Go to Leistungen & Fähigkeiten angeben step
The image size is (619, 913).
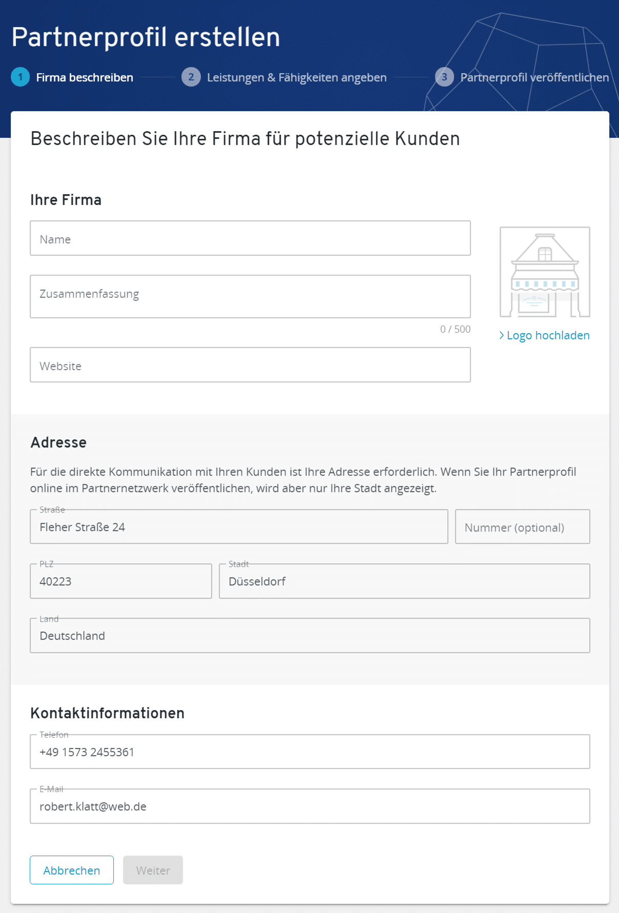[297, 77]
